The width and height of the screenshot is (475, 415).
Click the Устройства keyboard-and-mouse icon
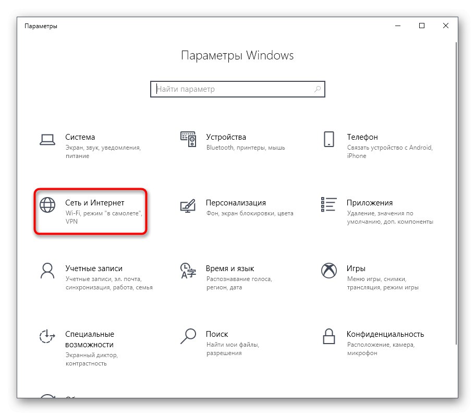click(188, 140)
